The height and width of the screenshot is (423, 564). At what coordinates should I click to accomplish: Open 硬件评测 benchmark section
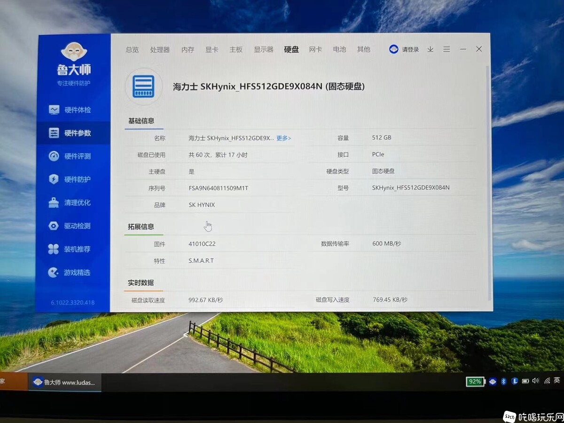pos(70,156)
